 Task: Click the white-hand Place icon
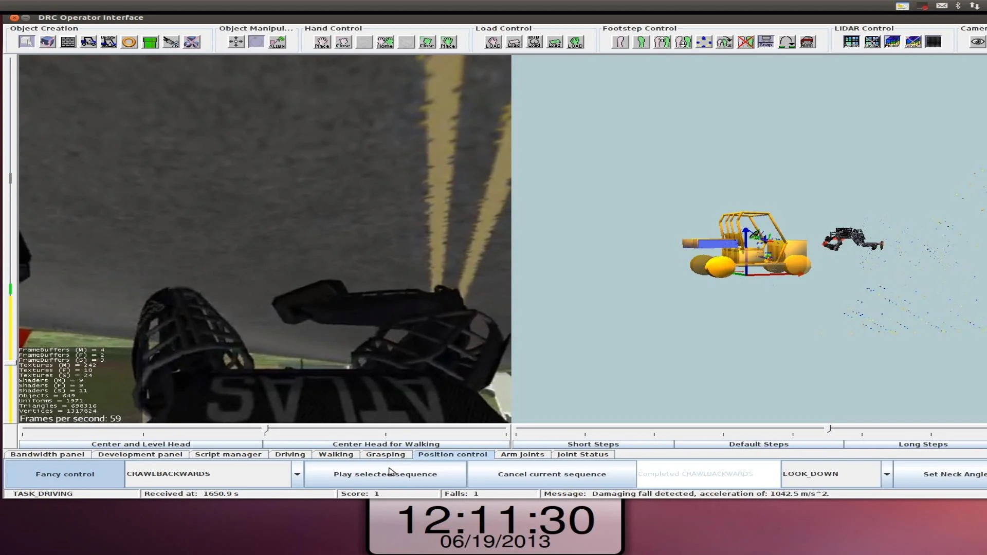pos(322,42)
